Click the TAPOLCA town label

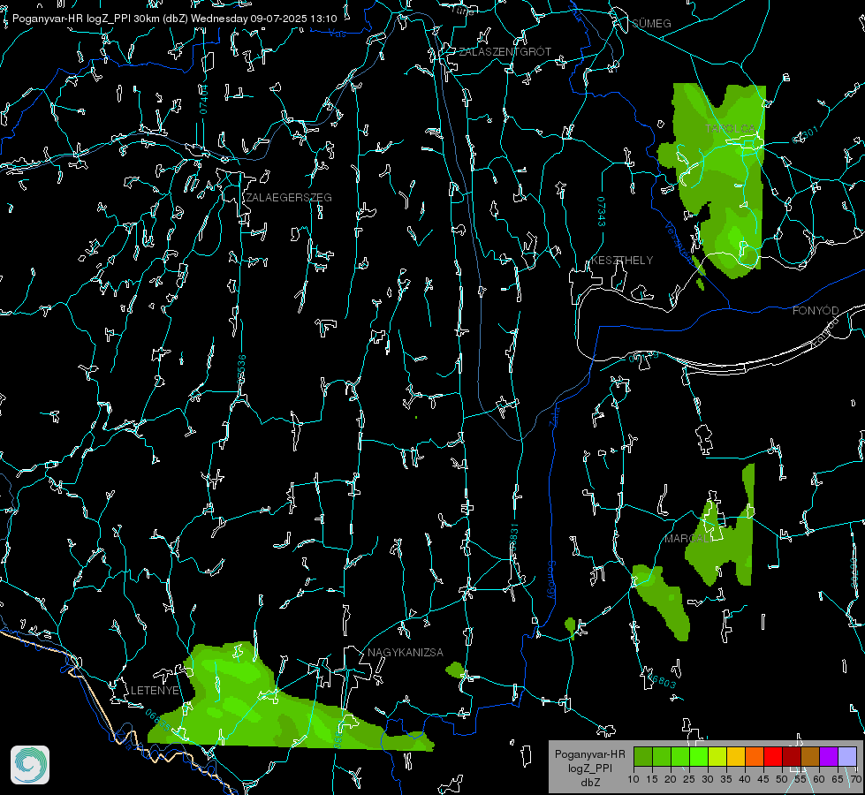point(731,129)
